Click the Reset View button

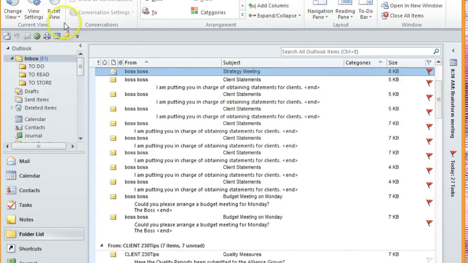pyautogui.click(x=54, y=10)
